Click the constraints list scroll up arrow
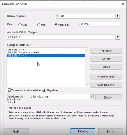This screenshot has height=135, width=127. pos(87,50)
